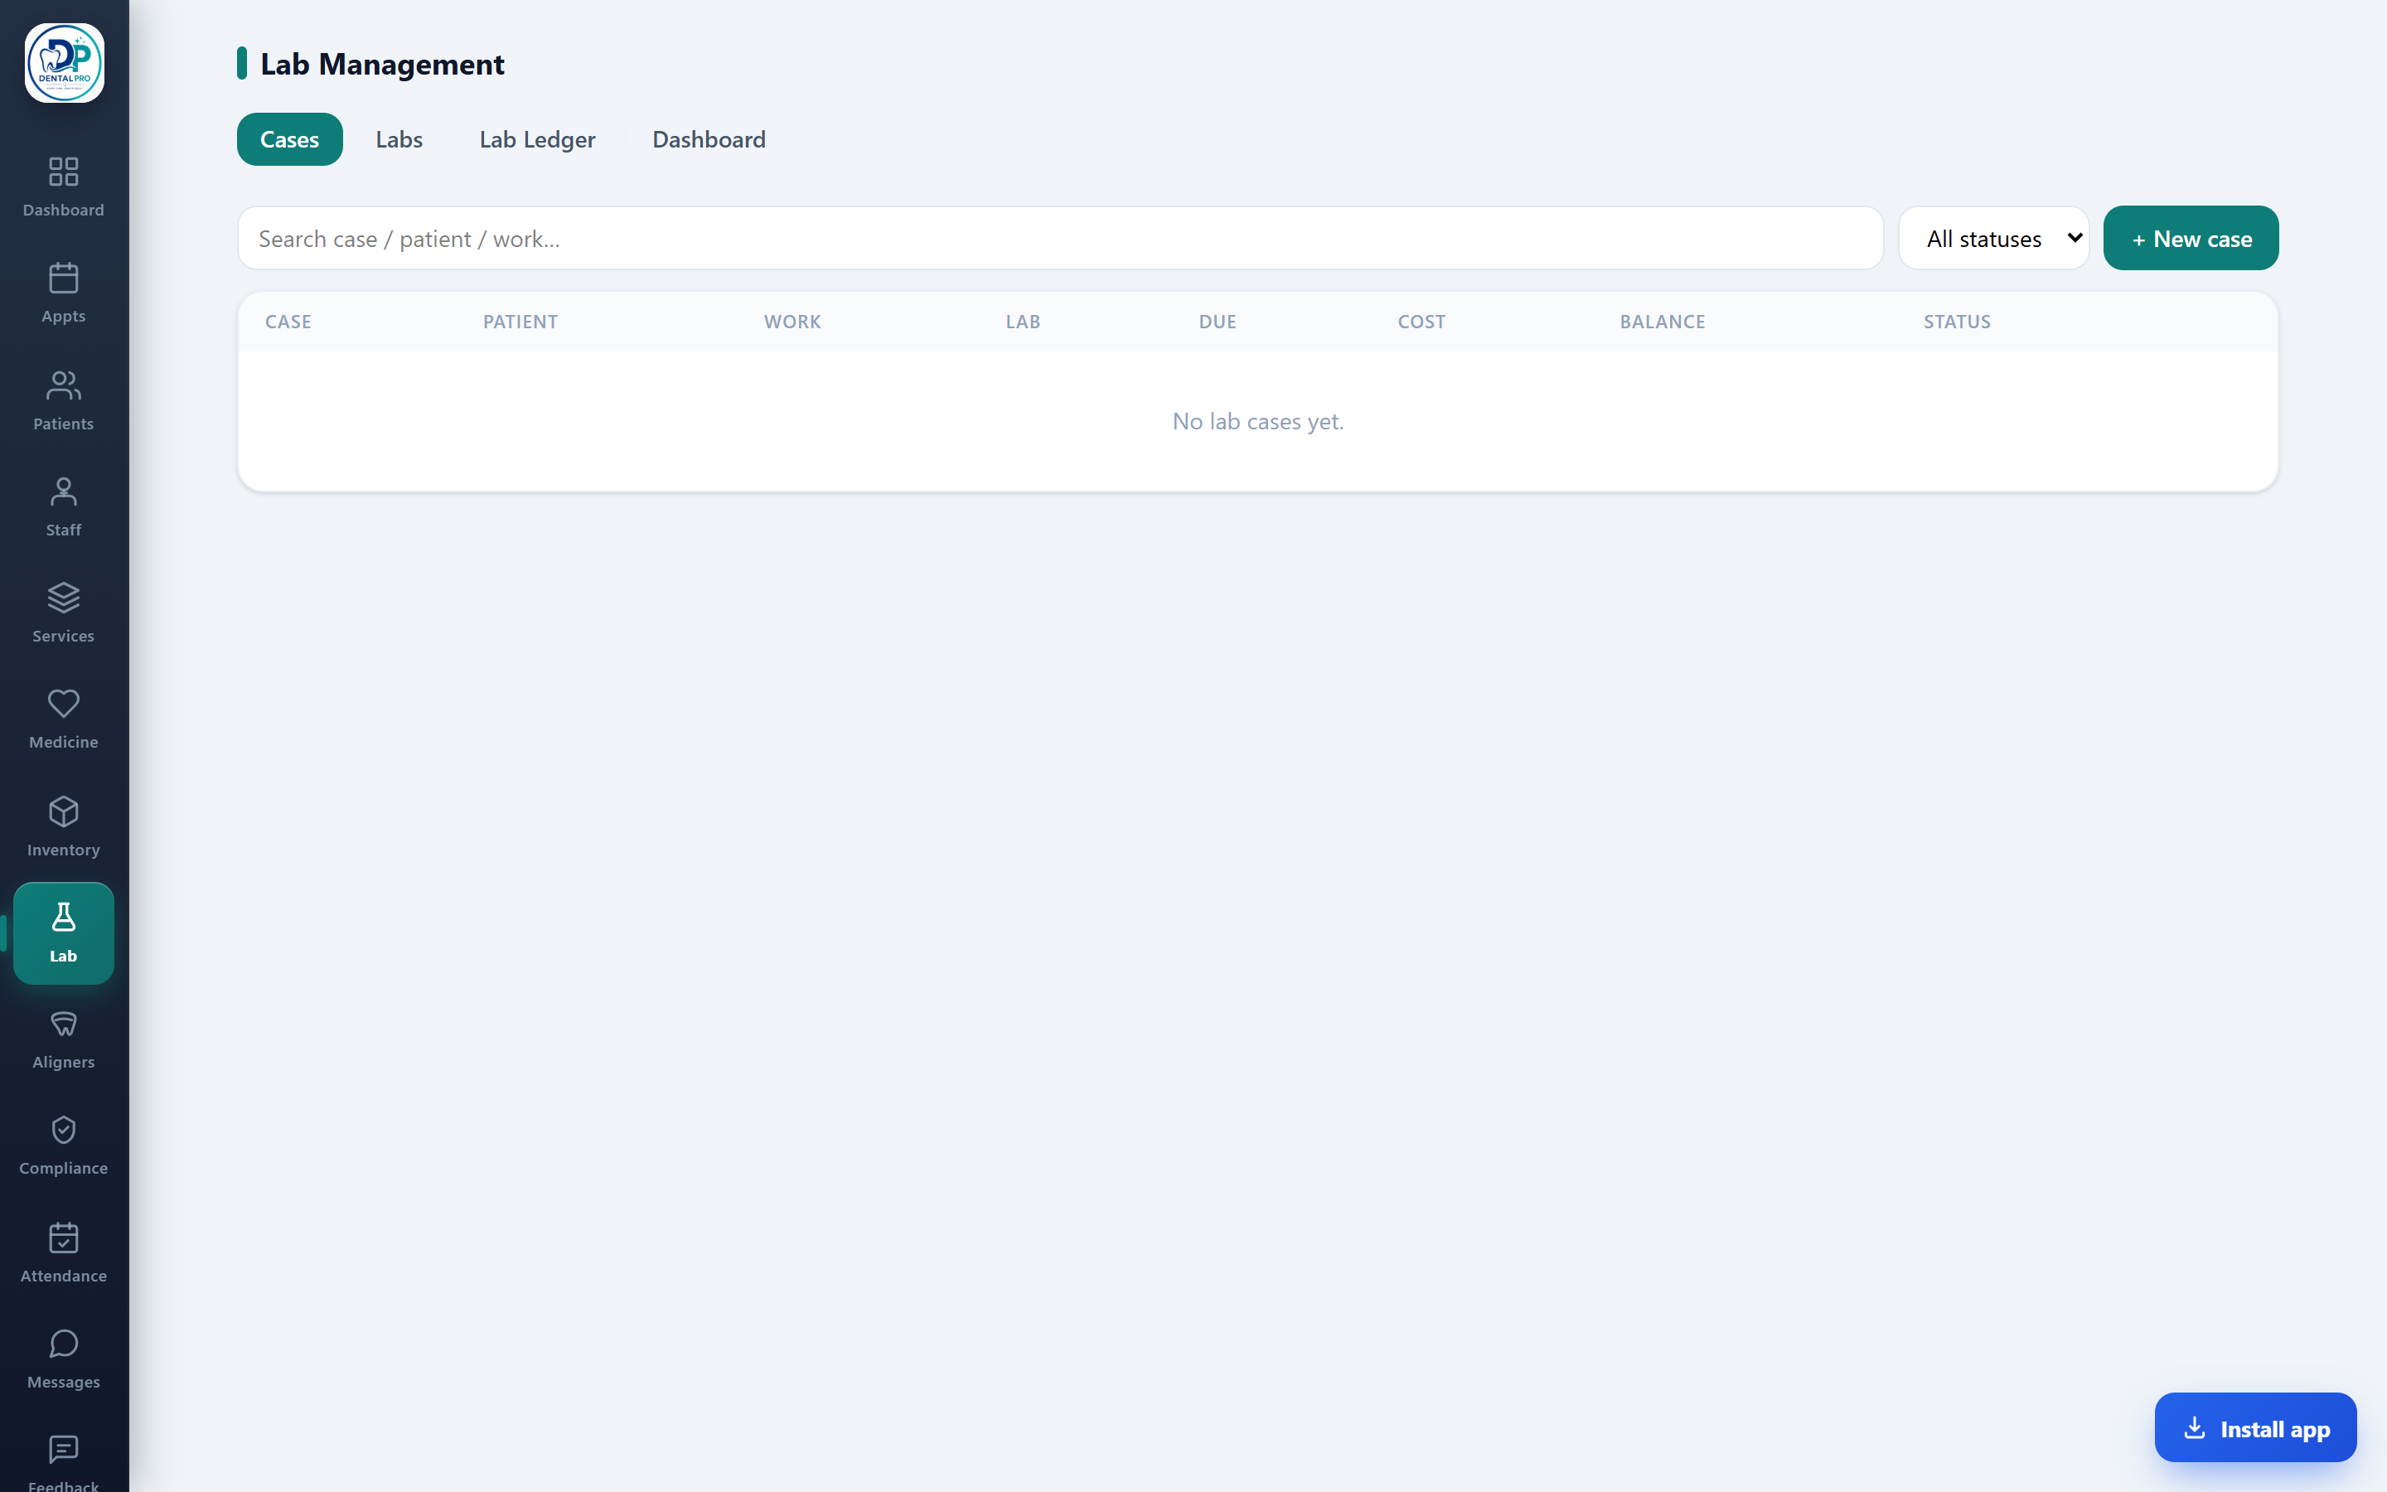
Task: Switch to the Cases tab
Action: tap(289, 139)
